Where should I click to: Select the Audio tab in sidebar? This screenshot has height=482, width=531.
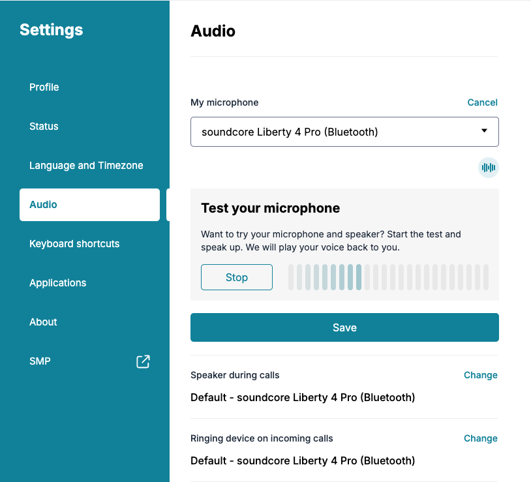pos(89,205)
